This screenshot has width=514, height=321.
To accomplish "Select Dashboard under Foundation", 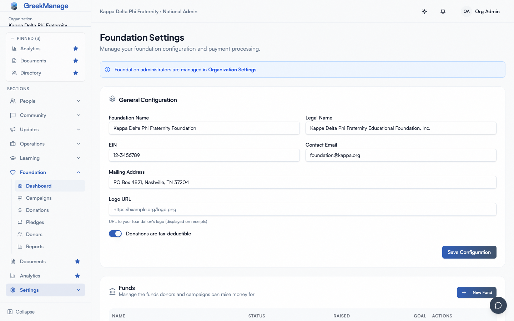I will (x=50, y=186).
